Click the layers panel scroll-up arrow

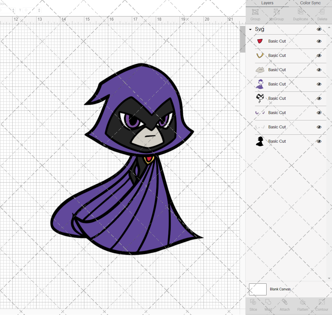(329, 28)
